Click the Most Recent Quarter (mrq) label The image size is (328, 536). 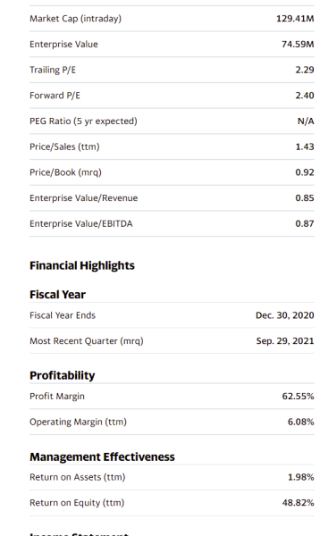87,341
